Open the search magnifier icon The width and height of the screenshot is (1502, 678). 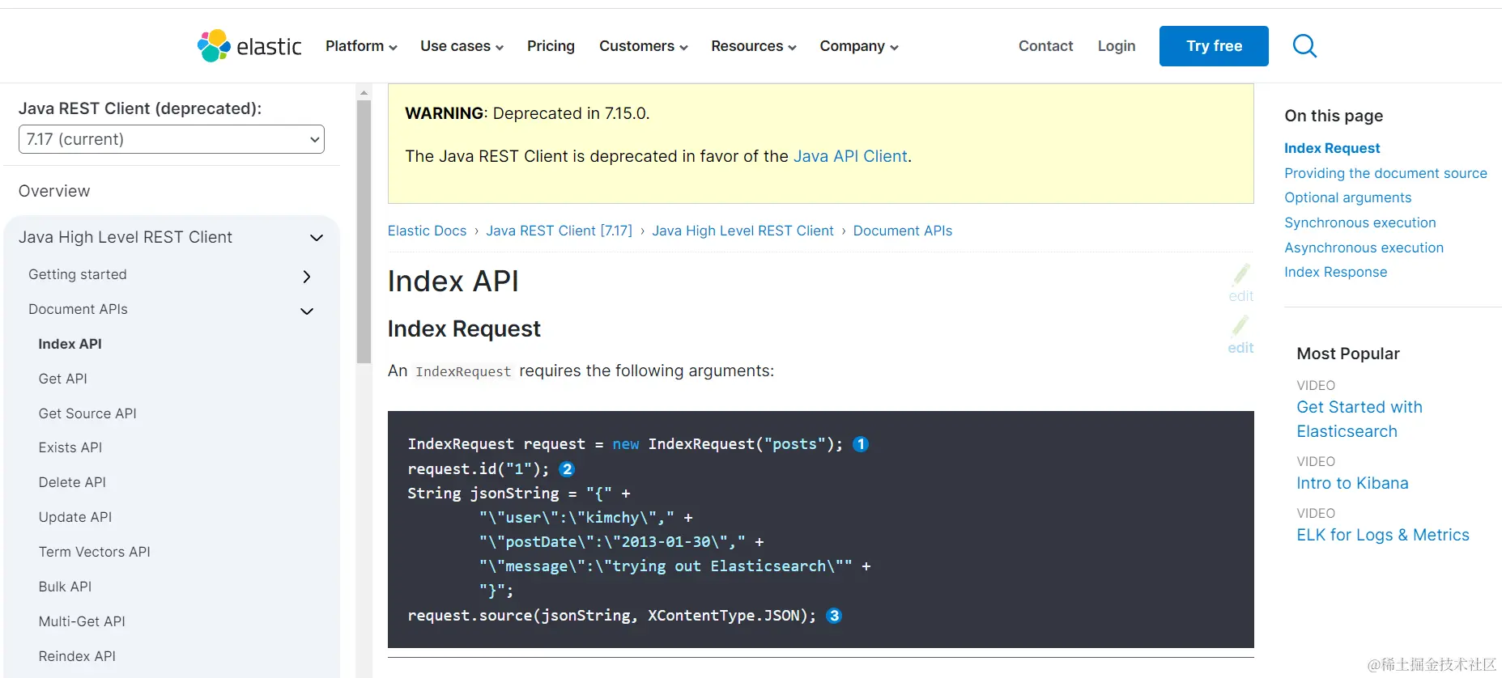(1304, 46)
